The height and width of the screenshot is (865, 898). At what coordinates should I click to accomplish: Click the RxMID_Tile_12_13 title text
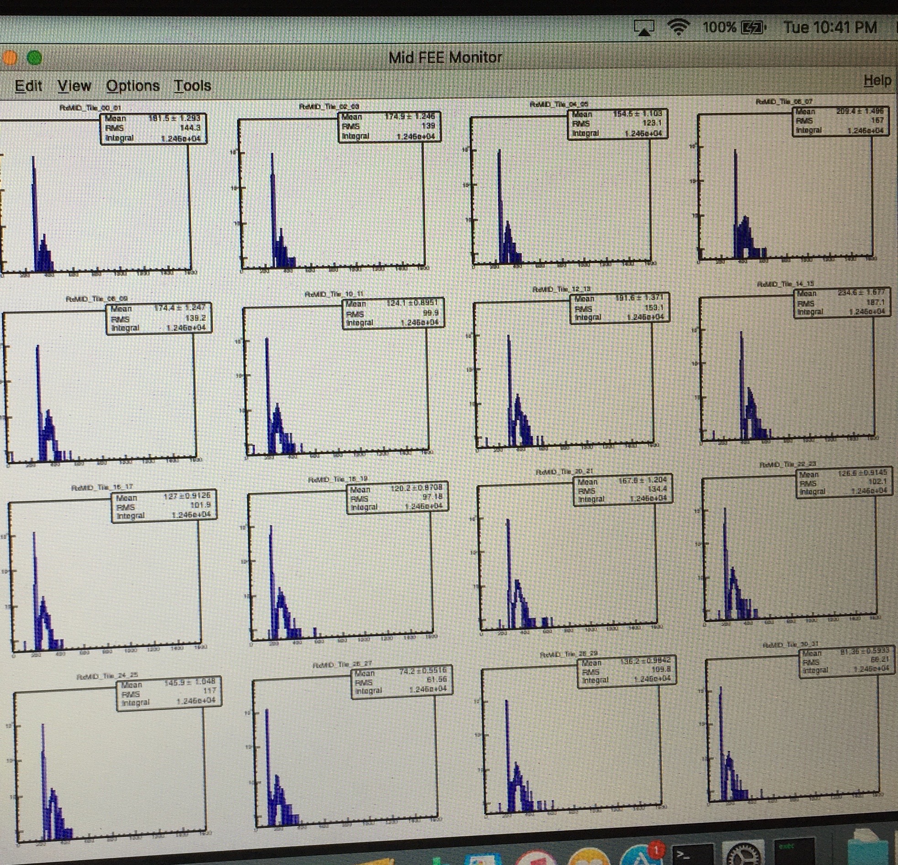(562, 289)
